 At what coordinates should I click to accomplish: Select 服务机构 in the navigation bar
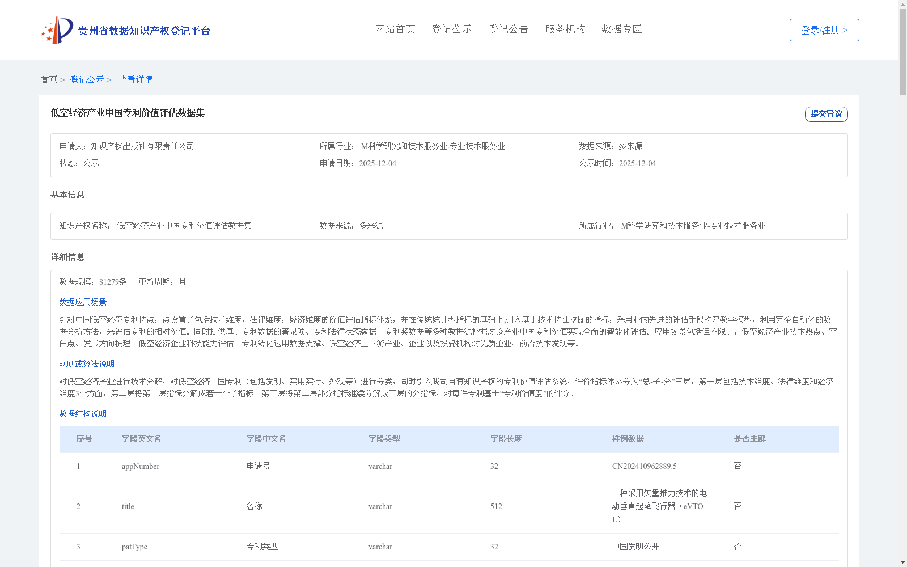pos(565,29)
